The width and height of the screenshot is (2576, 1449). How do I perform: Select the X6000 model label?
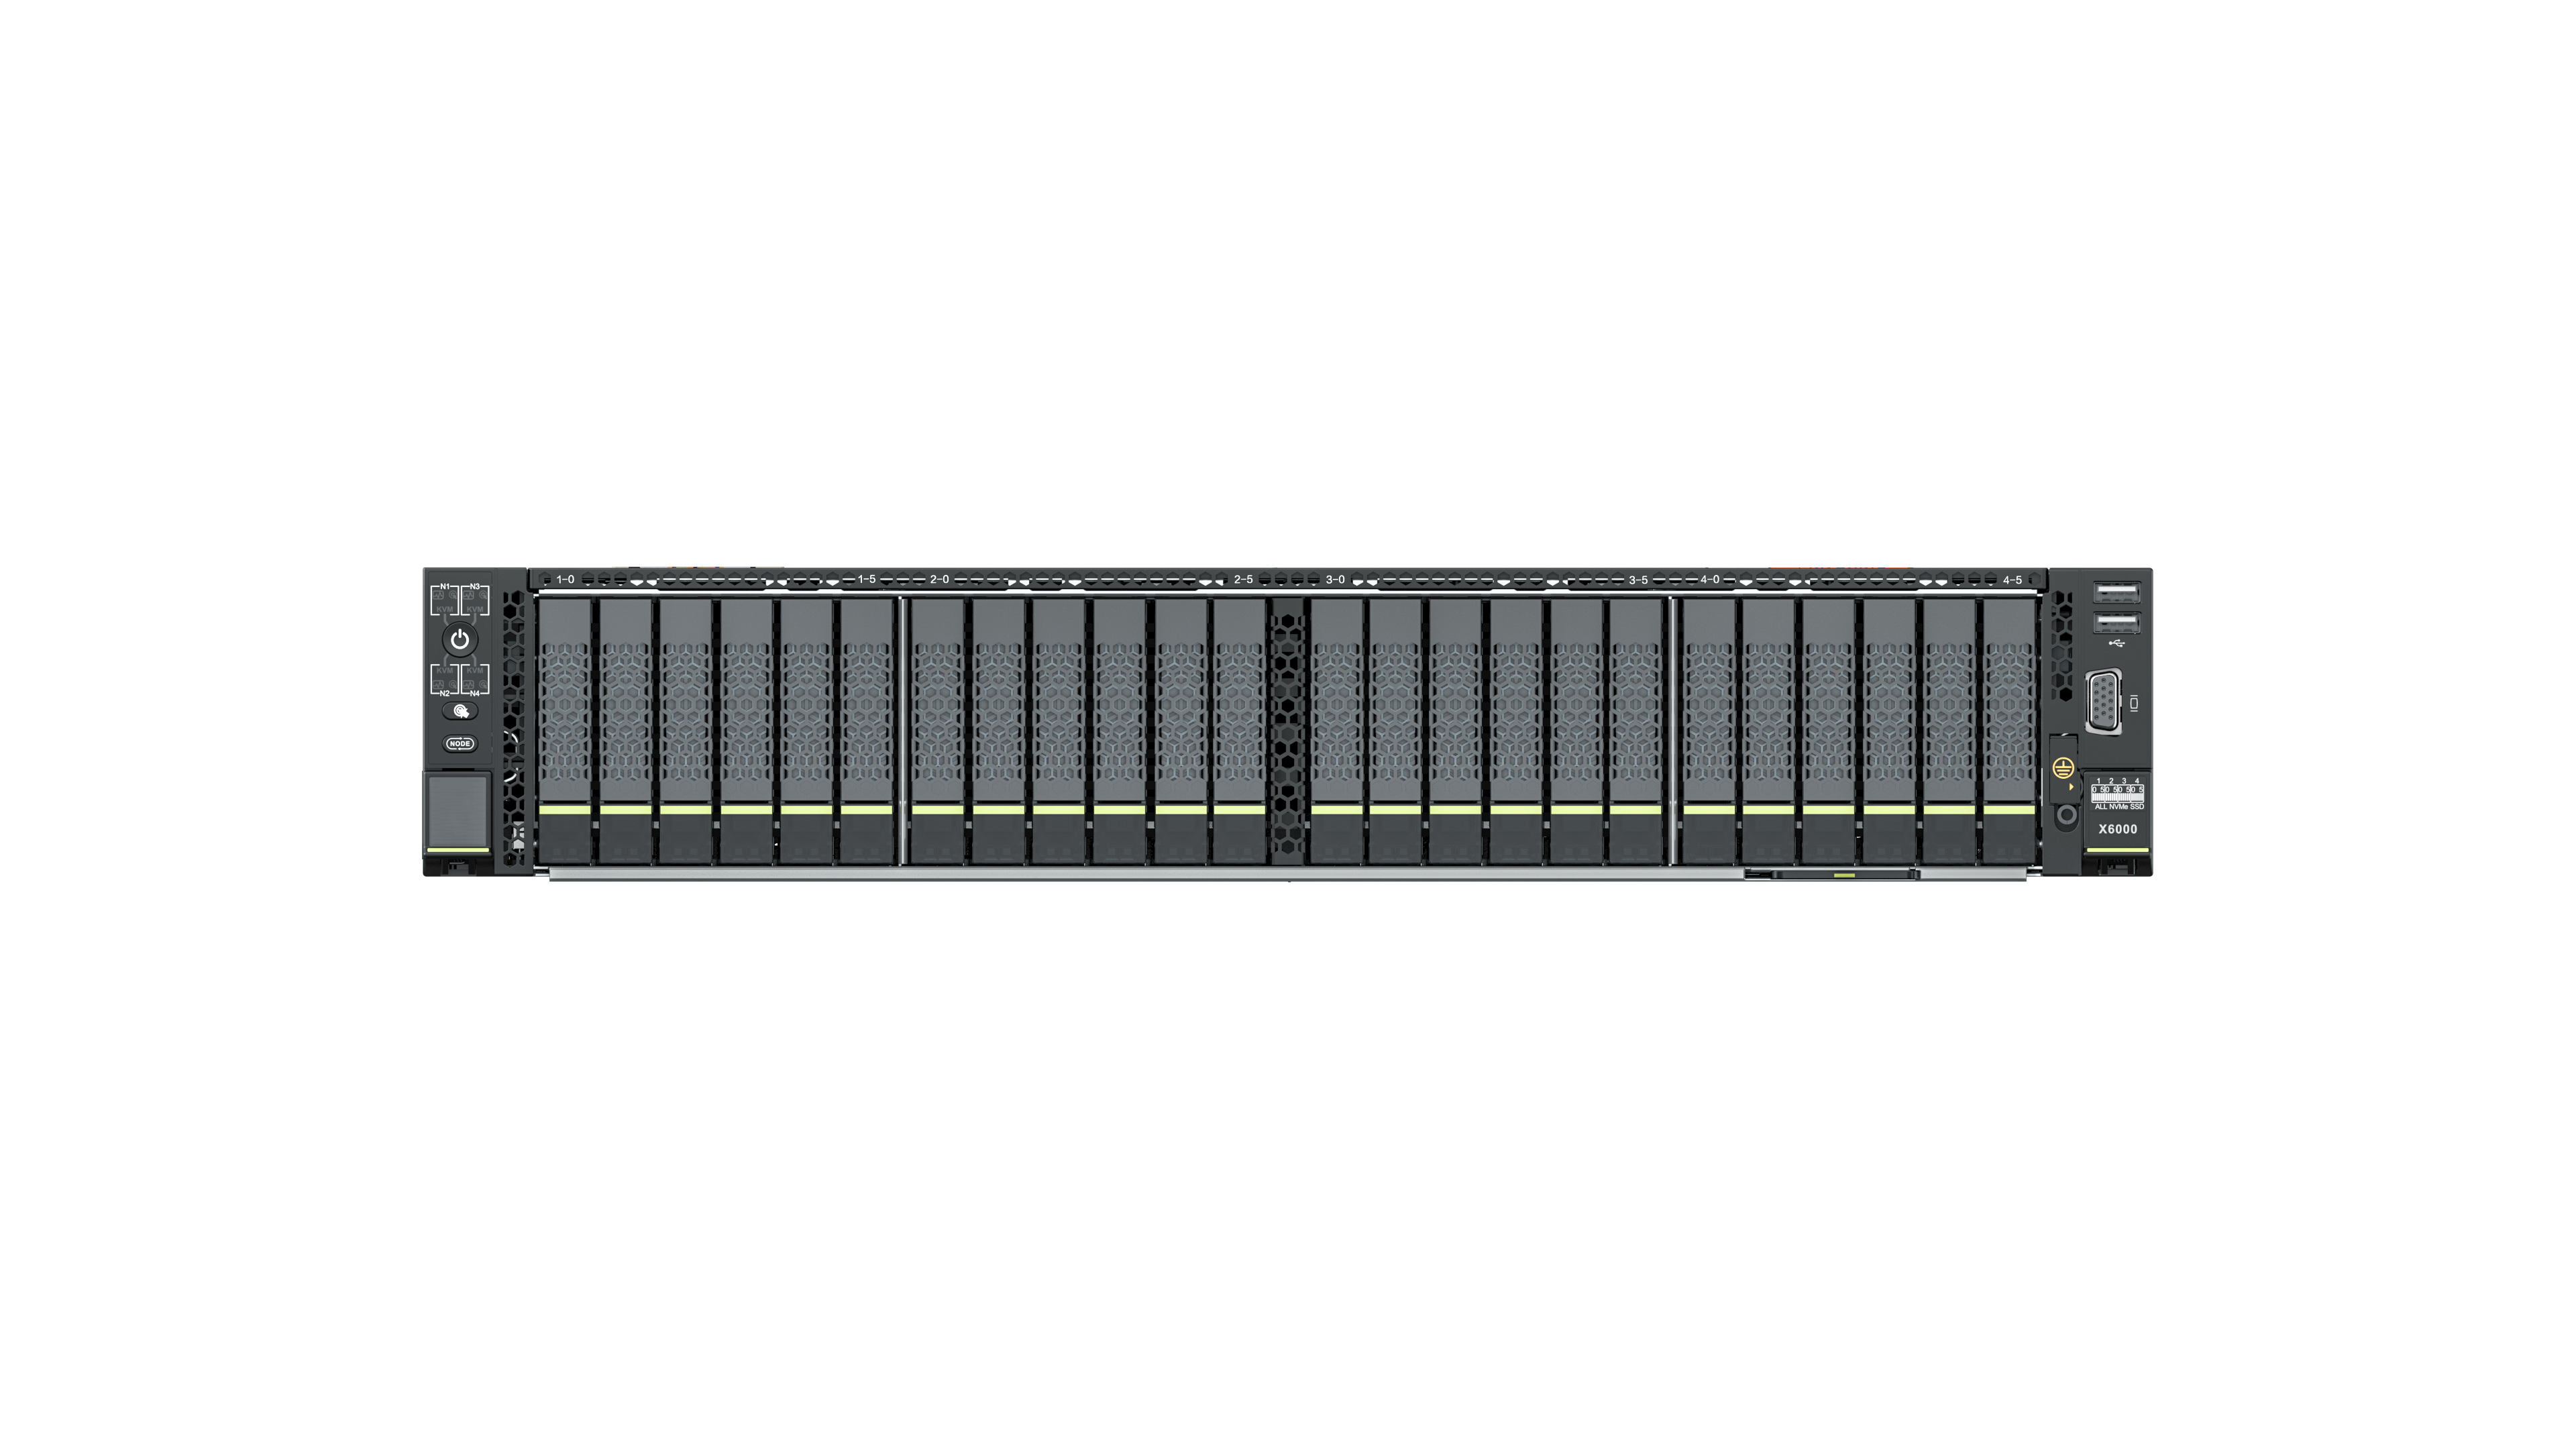point(2119,829)
